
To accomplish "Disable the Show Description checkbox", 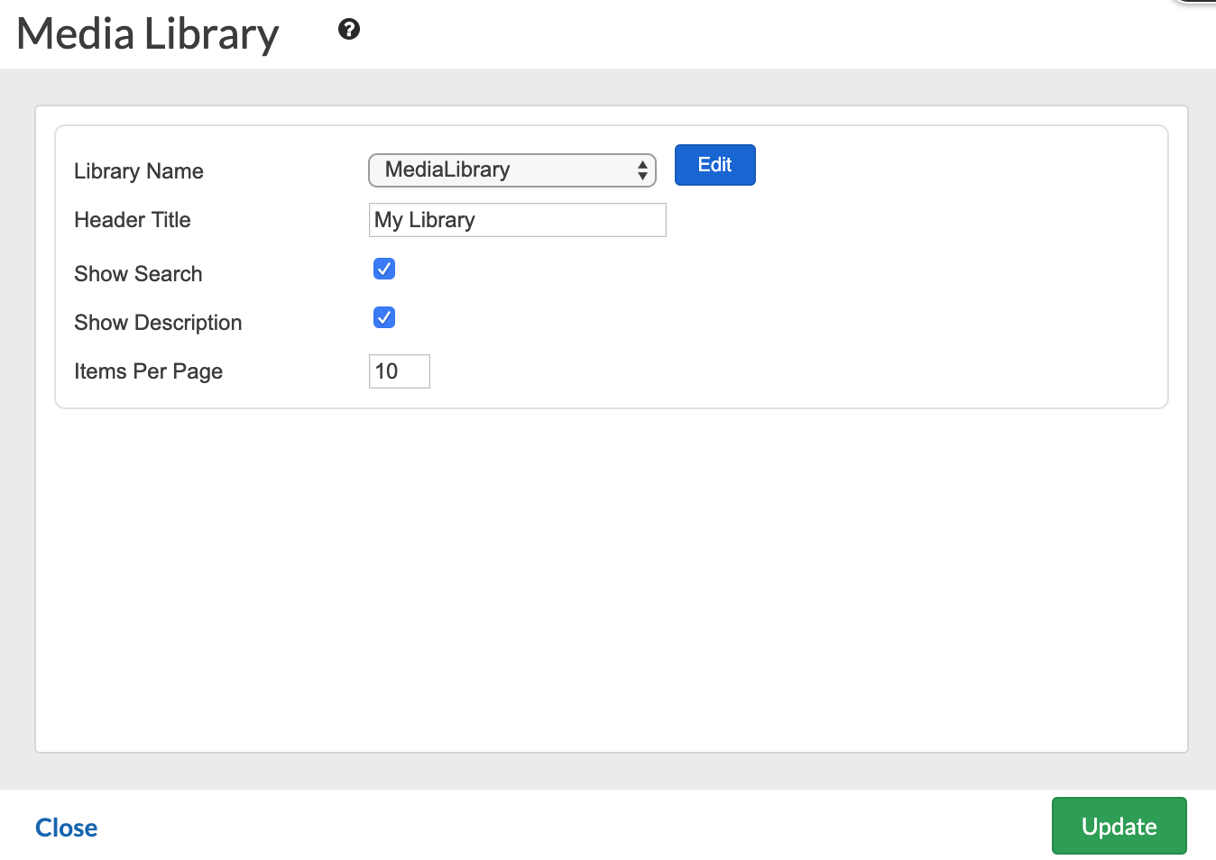I will [x=384, y=317].
